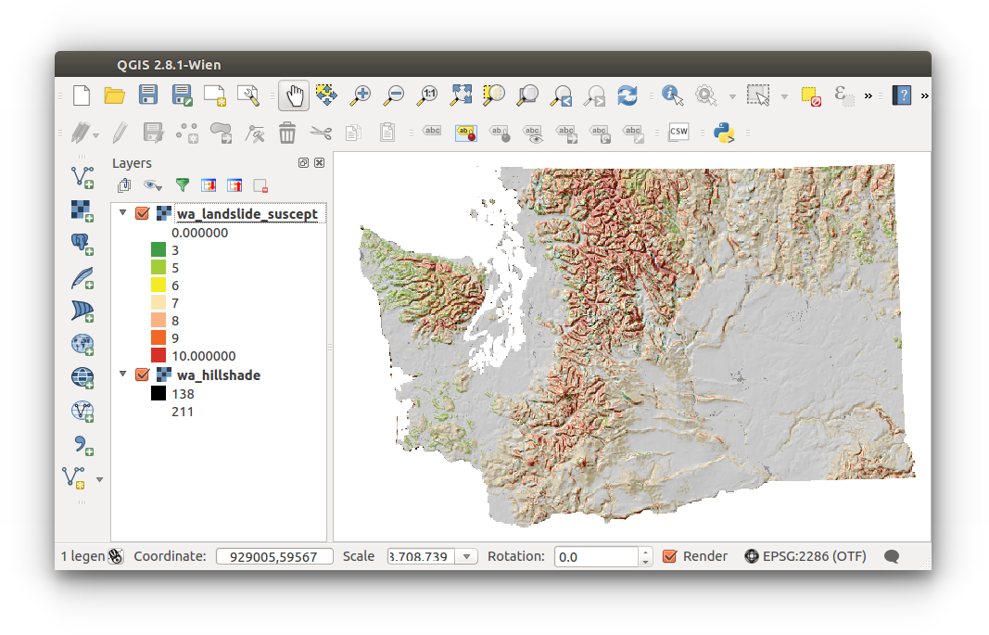989x635 pixels.
Task: Use the legend filter funnel in Layers panel
Action: pos(182,185)
